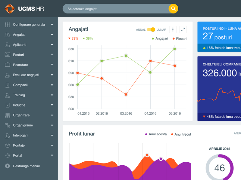This screenshot has height=180, width=241.
Task: Click the Restrange meniul link
Action: (26, 166)
